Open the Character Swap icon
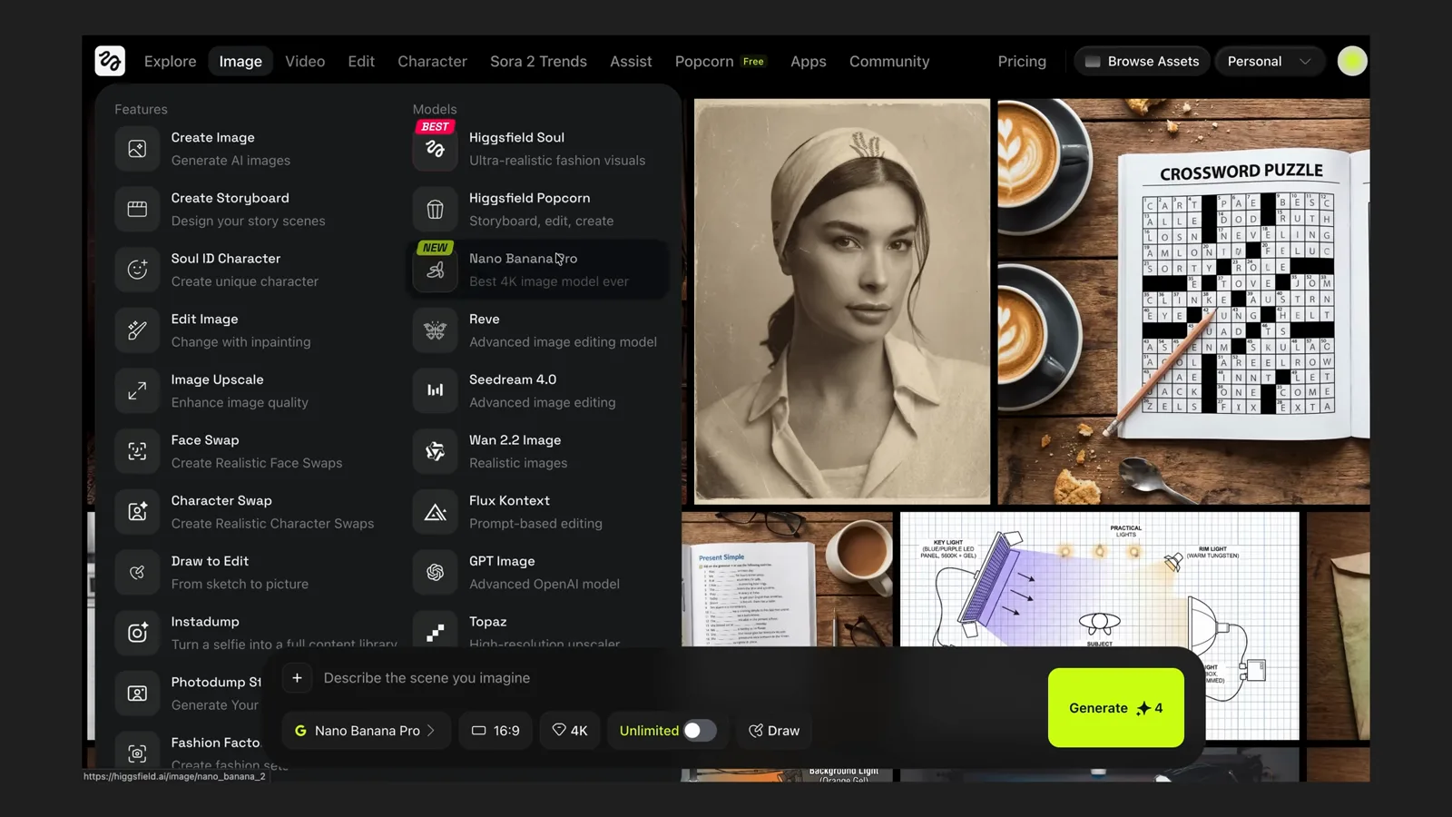The width and height of the screenshot is (1452, 817). [137, 512]
